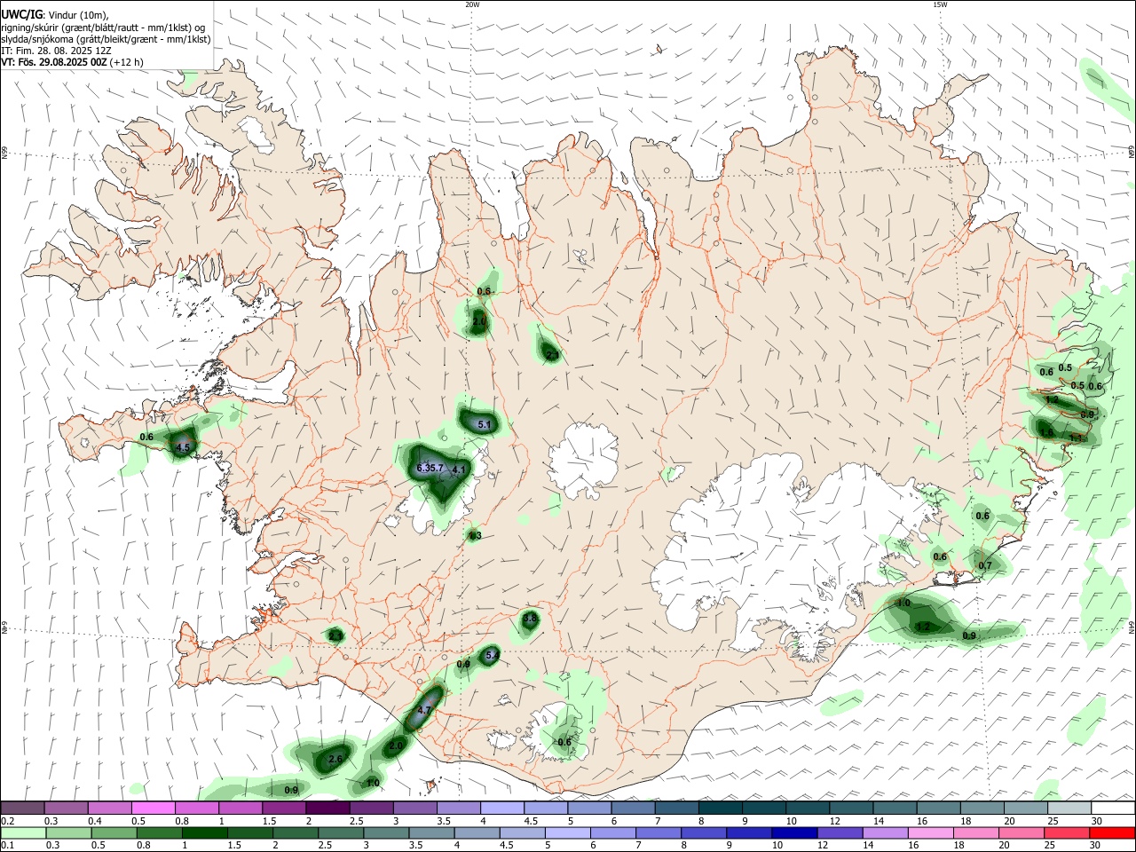Click bottom legend swatch between 25 and 30
Screen dimensions: 1136x852
(x=1069, y=832)
